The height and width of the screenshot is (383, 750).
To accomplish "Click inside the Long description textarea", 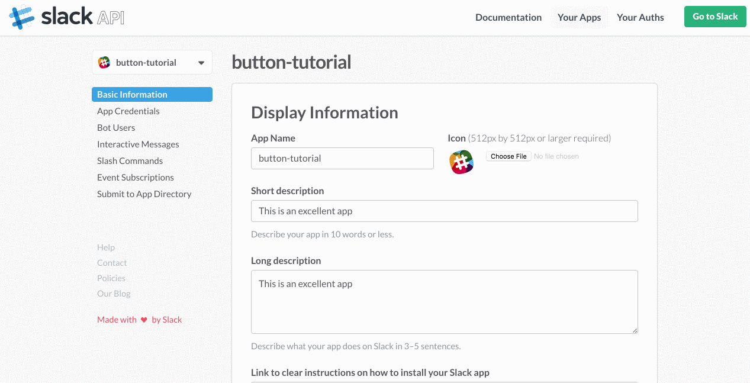I will click(x=445, y=302).
